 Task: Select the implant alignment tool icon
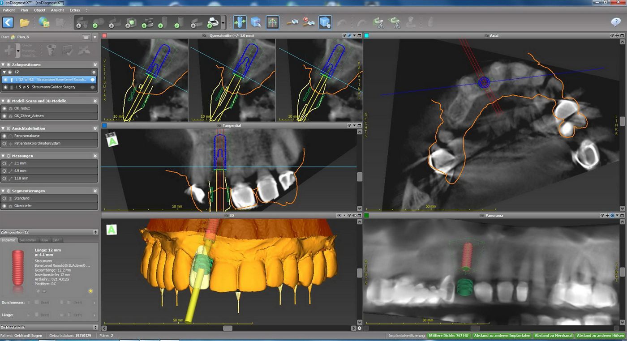[x=240, y=22]
